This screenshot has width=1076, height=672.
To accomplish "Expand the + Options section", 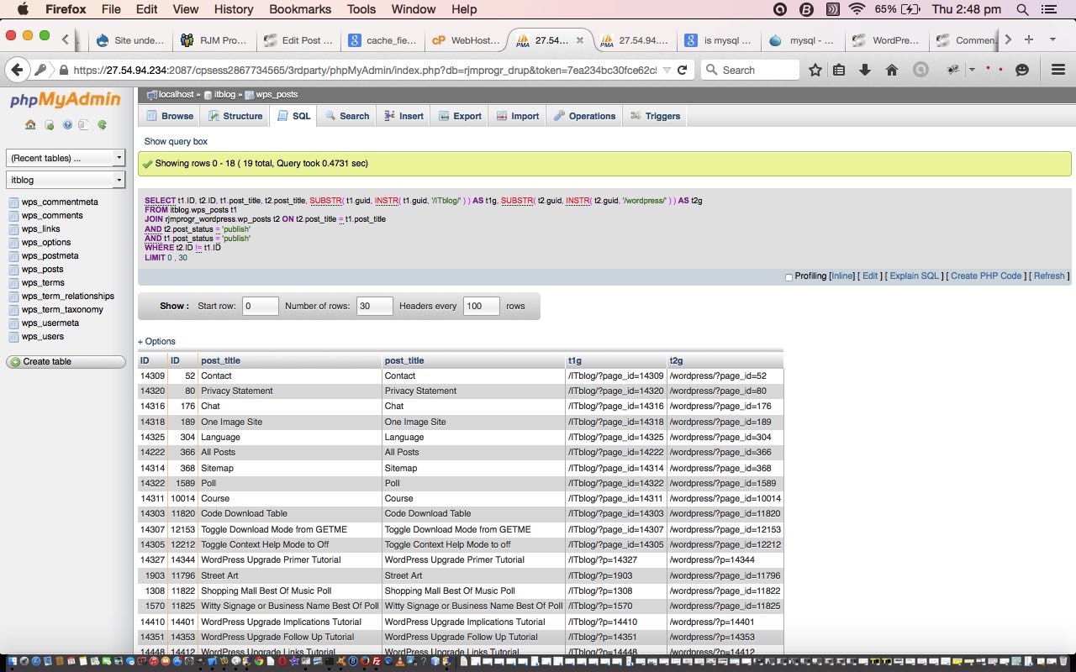I will (156, 341).
